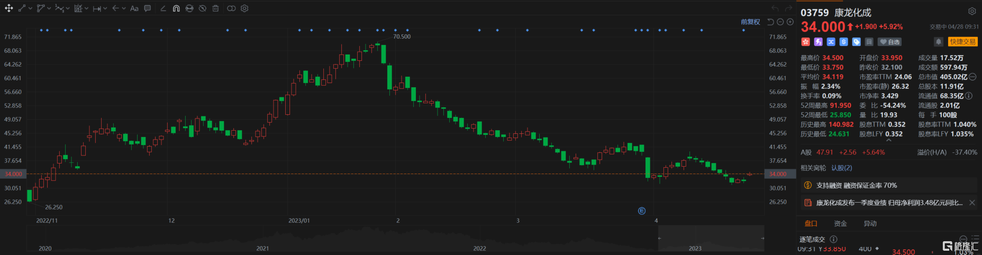The width and height of the screenshot is (982, 255).
Task: Open the trend line tool dropdown arrow
Action: [x=30, y=8]
